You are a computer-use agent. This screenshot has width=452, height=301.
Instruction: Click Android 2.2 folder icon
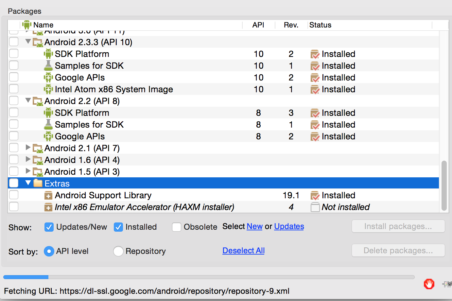[38, 101]
